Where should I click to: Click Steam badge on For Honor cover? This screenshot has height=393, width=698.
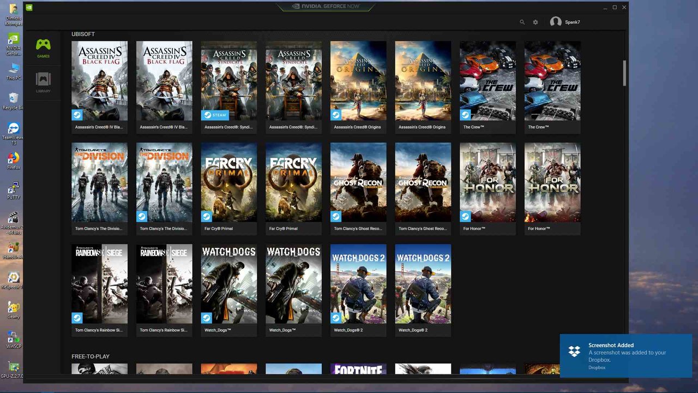coord(465,217)
